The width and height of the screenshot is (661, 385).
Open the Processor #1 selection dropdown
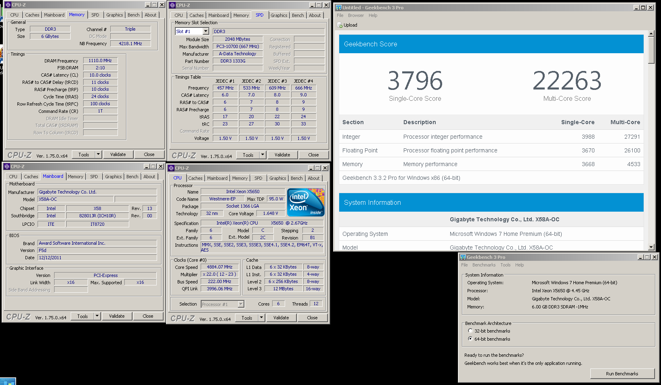(x=241, y=304)
